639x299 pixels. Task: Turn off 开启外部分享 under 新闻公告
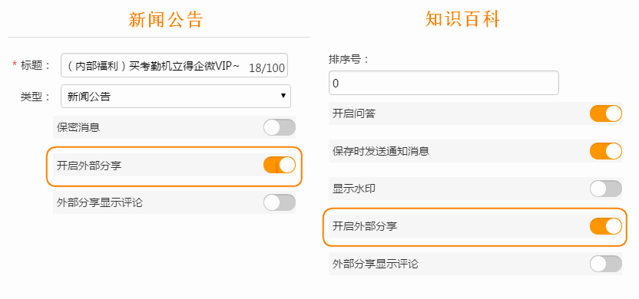tap(279, 165)
